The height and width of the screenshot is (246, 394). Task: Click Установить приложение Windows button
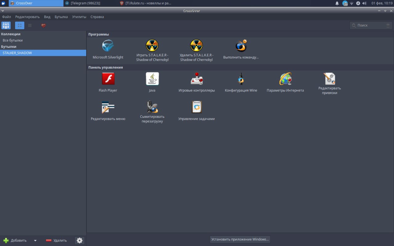[x=240, y=239]
